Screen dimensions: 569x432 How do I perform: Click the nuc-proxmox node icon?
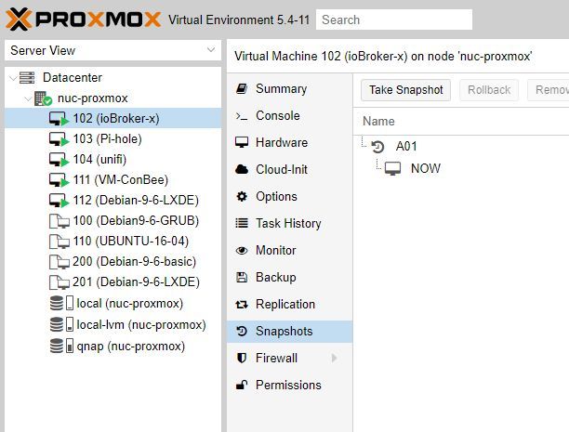click(x=43, y=98)
